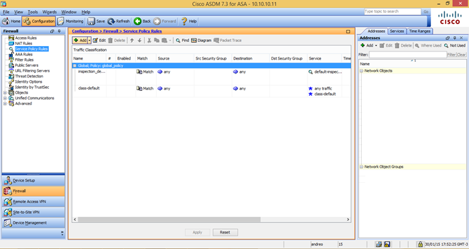Maximize the Service Policy Rules pane
This screenshot has height=249, width=469.
[348, 31]
